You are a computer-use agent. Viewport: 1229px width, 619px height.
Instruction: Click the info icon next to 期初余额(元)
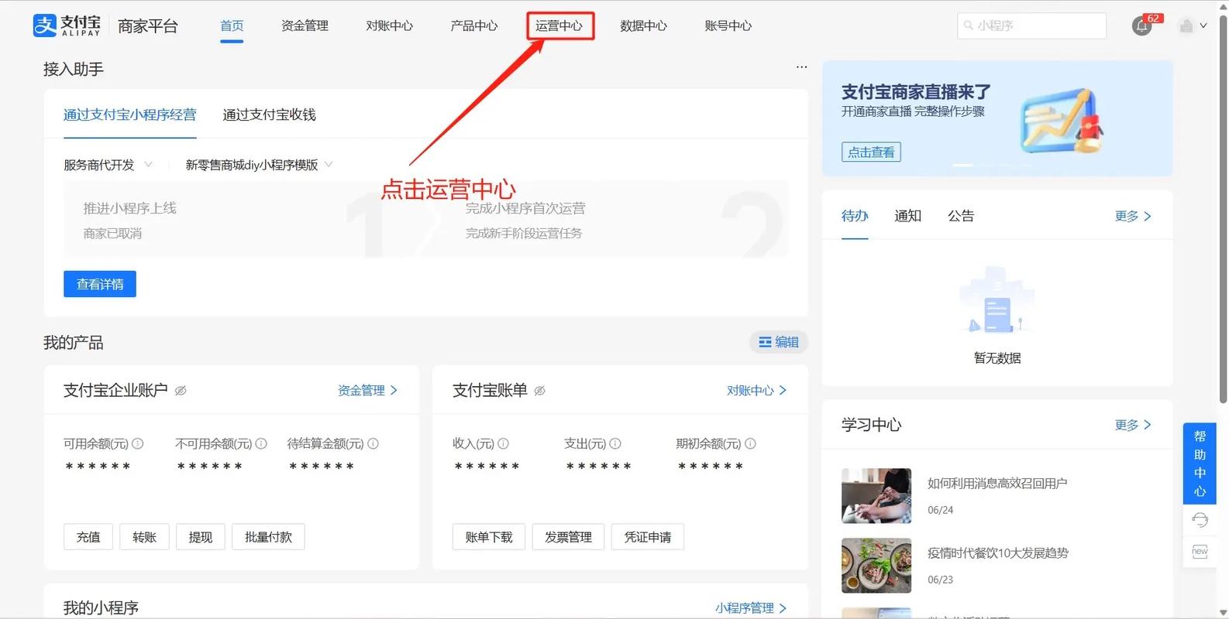click(750, 443)
